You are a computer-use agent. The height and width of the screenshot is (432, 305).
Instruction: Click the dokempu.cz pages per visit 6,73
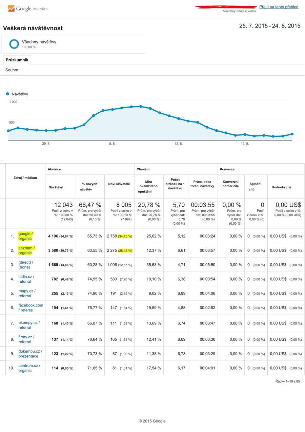[182, 354]
